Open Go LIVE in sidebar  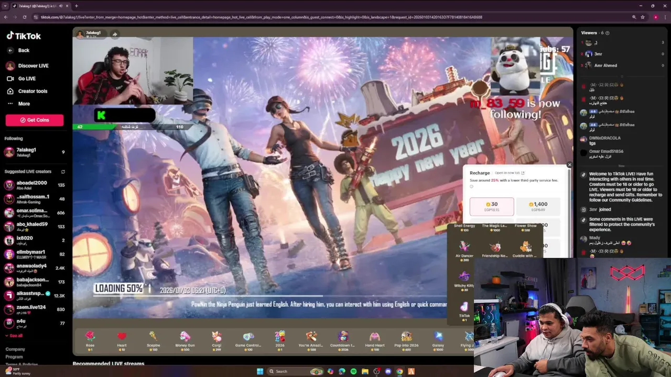pos(21,79)
